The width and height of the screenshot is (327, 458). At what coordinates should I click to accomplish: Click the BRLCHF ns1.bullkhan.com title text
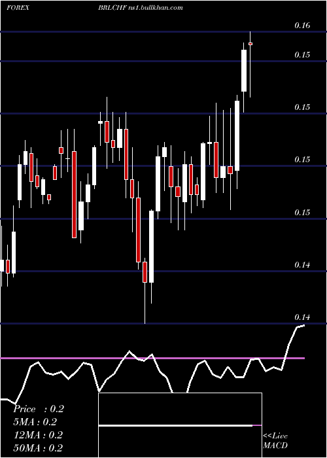coord(141,8)
